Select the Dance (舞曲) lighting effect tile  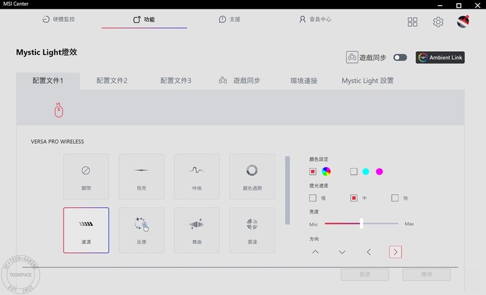(197, 230)
